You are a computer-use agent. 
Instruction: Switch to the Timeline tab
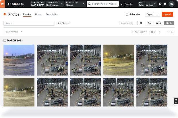[27, 14]
